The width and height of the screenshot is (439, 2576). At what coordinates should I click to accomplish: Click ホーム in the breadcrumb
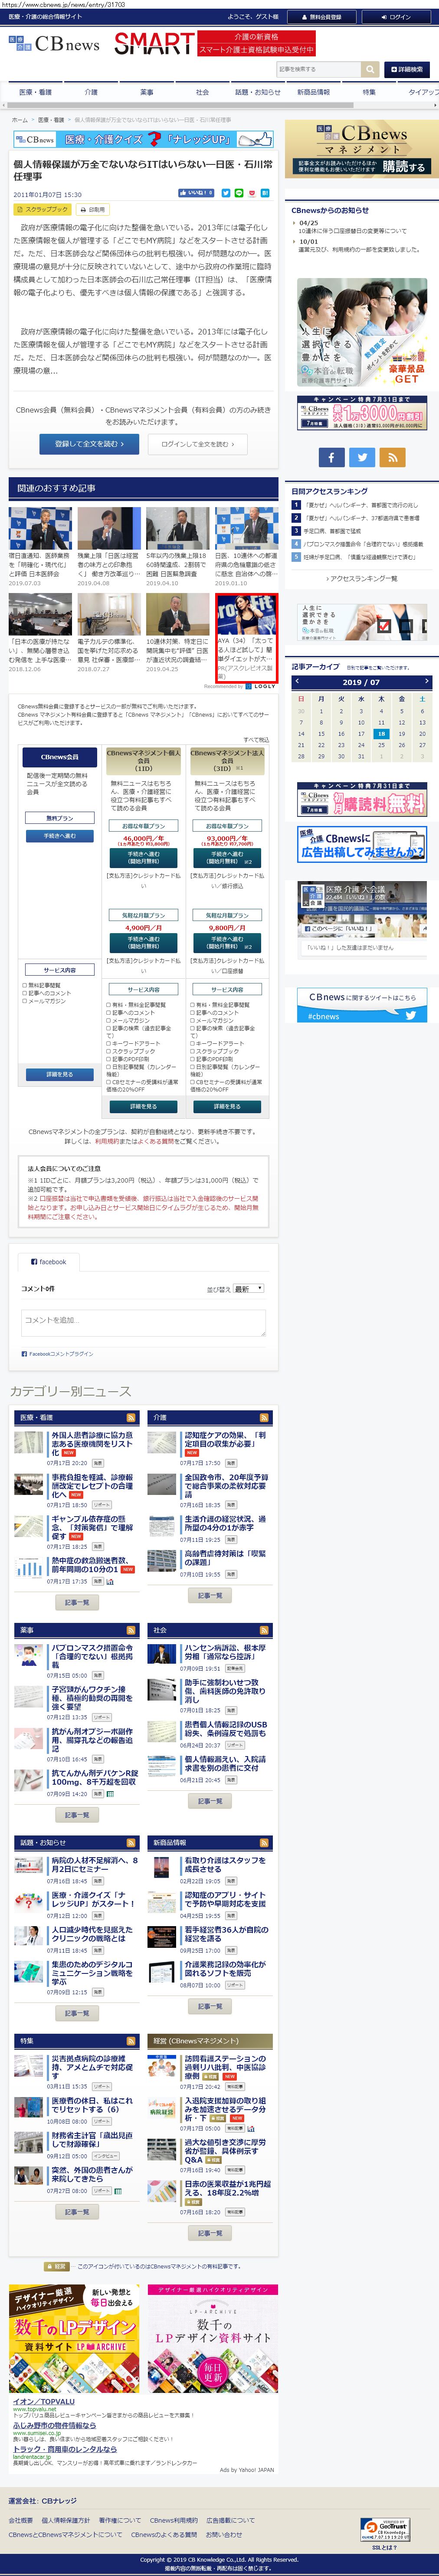[x=20, y=120]
